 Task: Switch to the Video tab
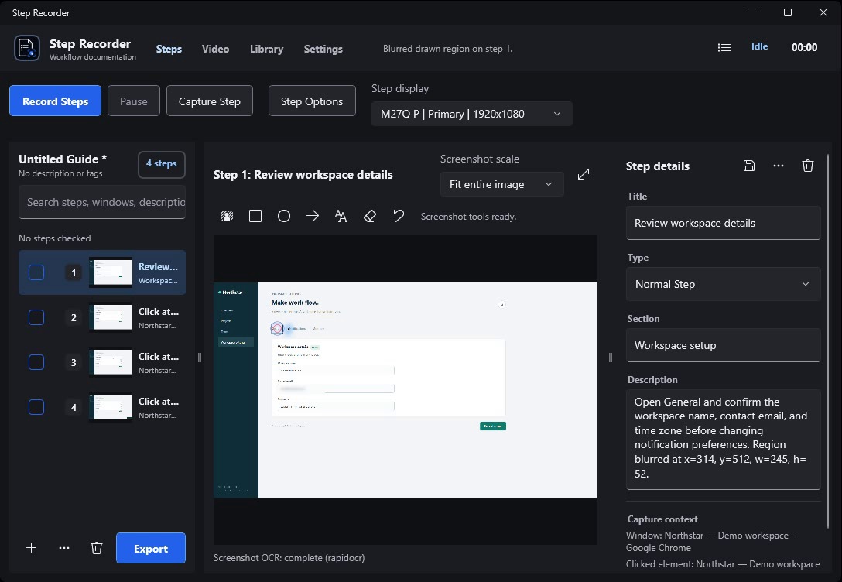pos(215,49)
